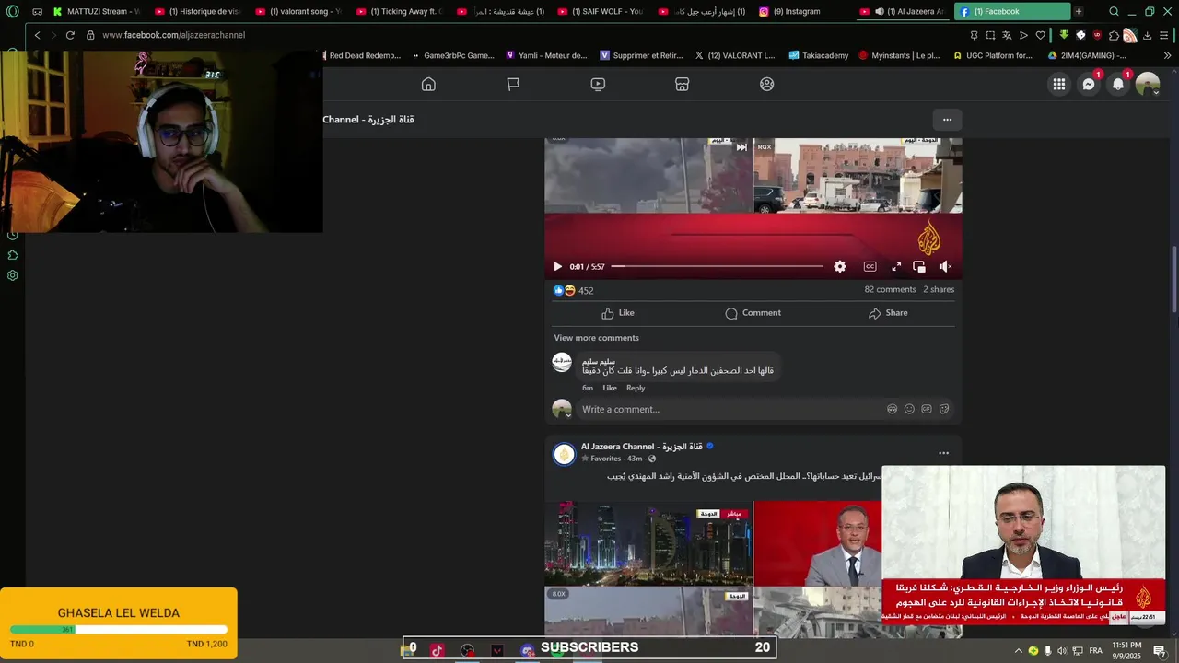The width and height of the screenshot is (1179, 663).
Task: Open UGC Platform bookmark
Action: pos(993,55)
